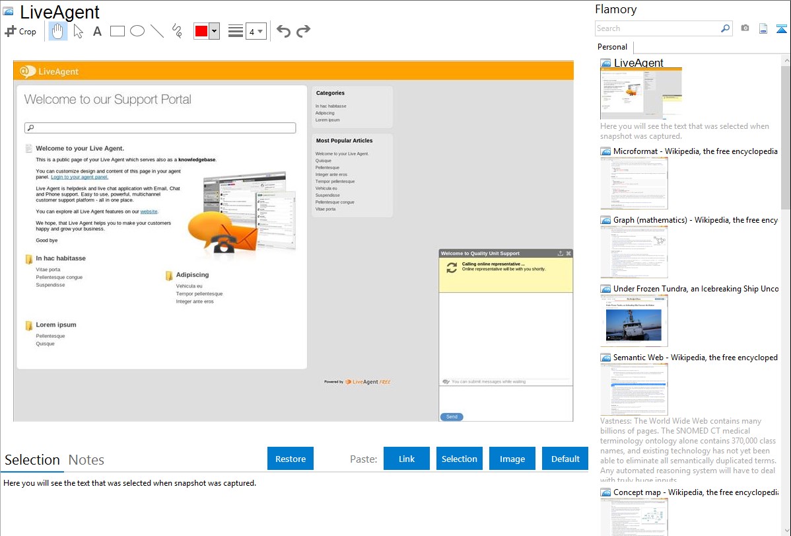Open the LiveAgent snapshot thumbnail
Screen dimensions: 791x536
(640, 93)
